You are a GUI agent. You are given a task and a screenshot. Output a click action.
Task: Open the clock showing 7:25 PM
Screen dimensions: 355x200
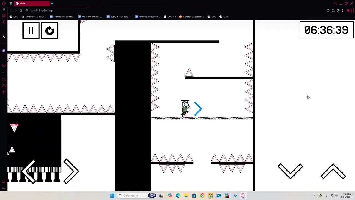[347, 196]
